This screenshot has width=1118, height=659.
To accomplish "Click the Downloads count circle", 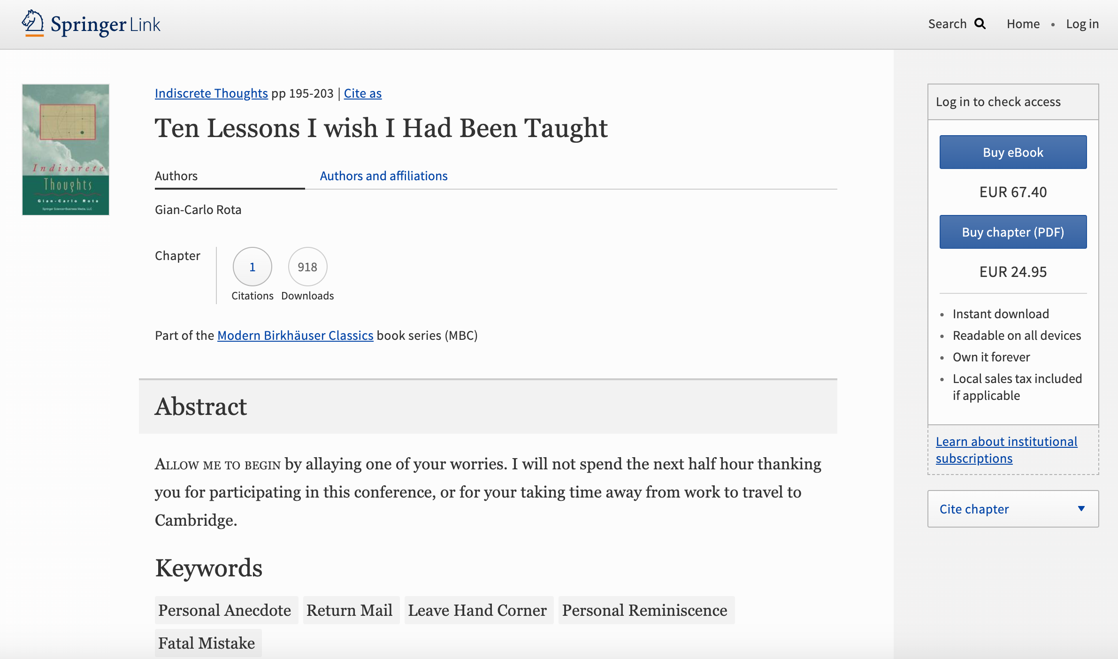I will 307,267.
